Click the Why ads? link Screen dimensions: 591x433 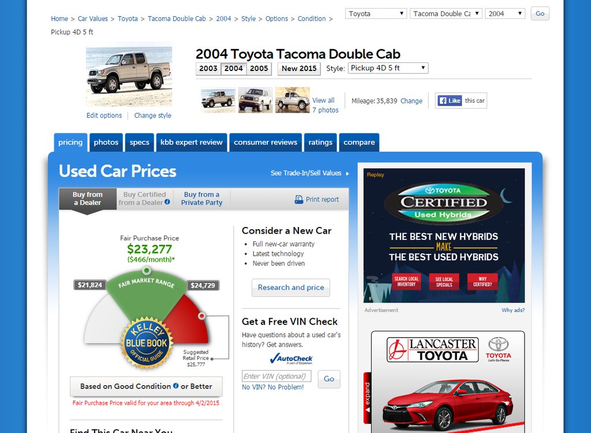pyautogui.click(x=513, y=310)
